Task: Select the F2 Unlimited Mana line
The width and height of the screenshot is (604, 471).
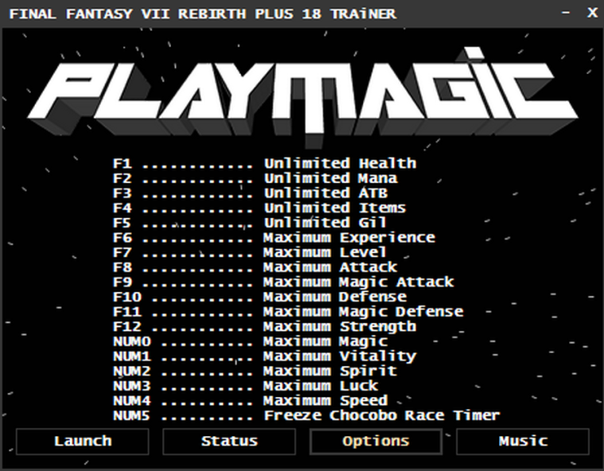Action: coord(255,178)
